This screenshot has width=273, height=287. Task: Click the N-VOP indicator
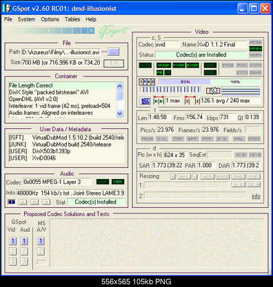[x=163, y=65]
